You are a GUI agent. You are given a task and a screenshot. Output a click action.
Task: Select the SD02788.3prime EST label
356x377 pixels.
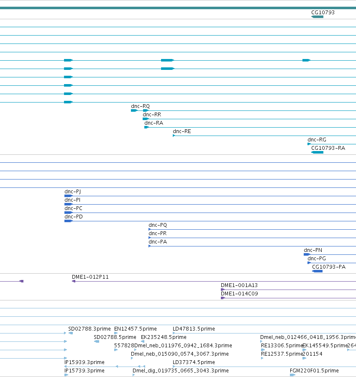(90, 329)
